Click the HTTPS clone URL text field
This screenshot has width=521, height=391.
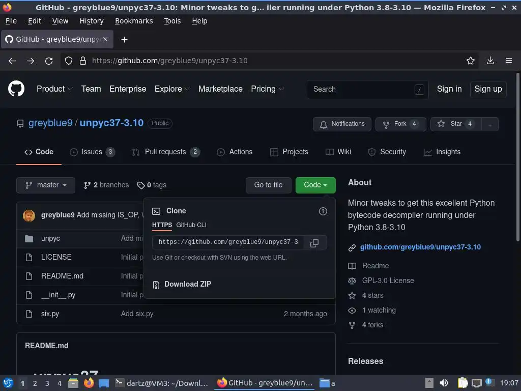(x=228, y=242)
